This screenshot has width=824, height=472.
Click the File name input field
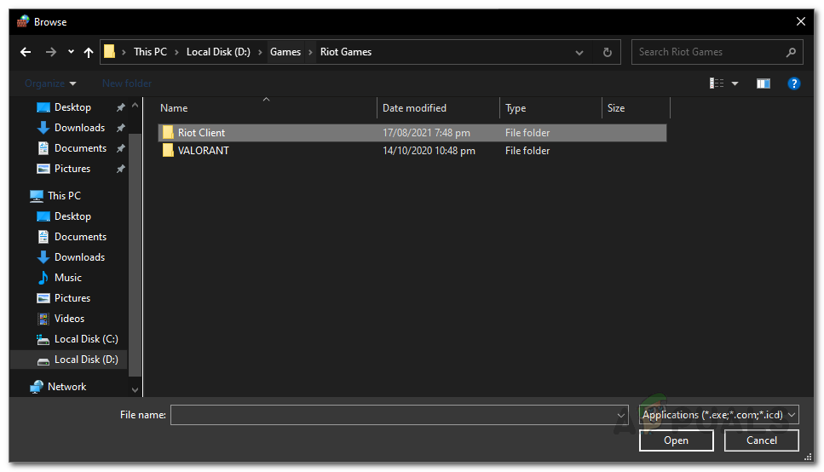(x=392, y=415)
